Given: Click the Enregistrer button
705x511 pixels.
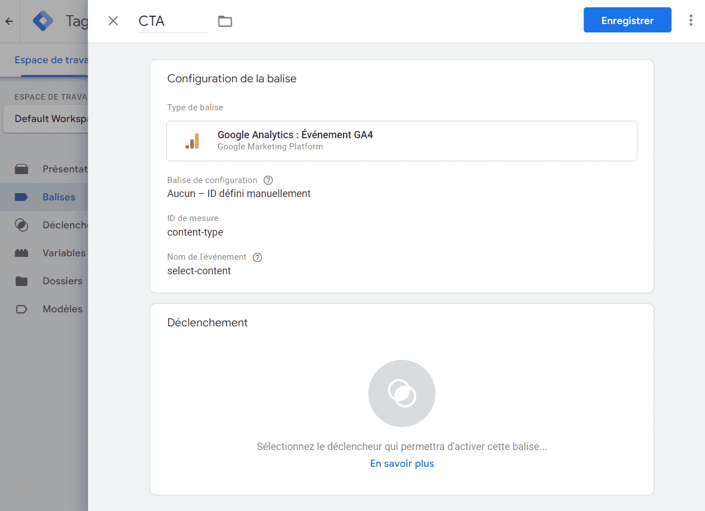Looking at the screenshot, I should (x=627, y=21).
